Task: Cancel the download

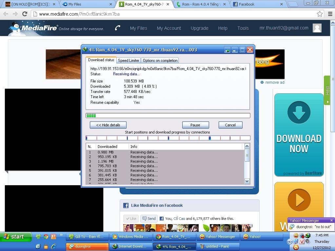Action: tap(230, 125)
